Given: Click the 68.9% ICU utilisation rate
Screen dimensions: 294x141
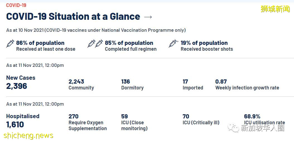Looking at the screenshot, I should [252, 116].
